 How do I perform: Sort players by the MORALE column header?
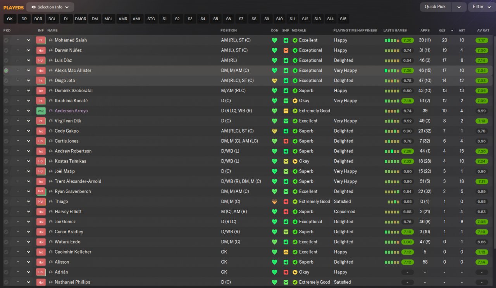(x=299, y=30)
